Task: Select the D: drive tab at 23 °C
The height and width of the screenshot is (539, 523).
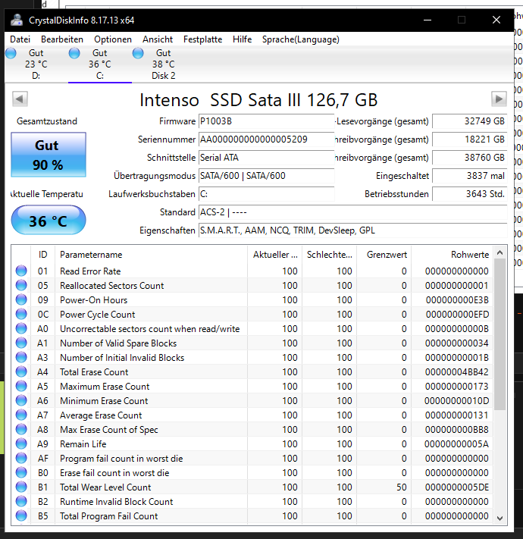Action: click(36, 64)
